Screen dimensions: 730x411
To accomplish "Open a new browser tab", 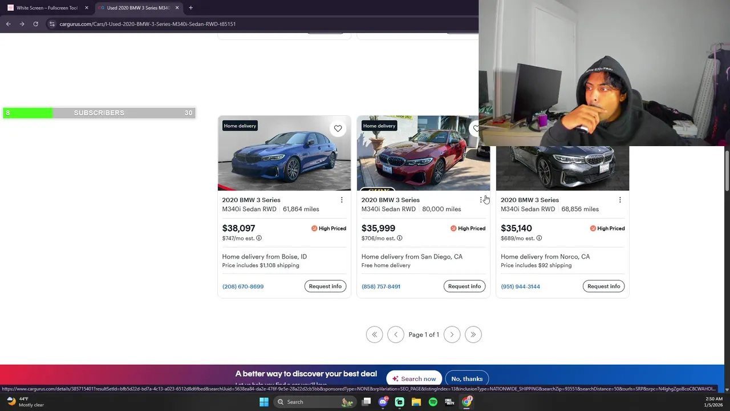I will point(190,7).
